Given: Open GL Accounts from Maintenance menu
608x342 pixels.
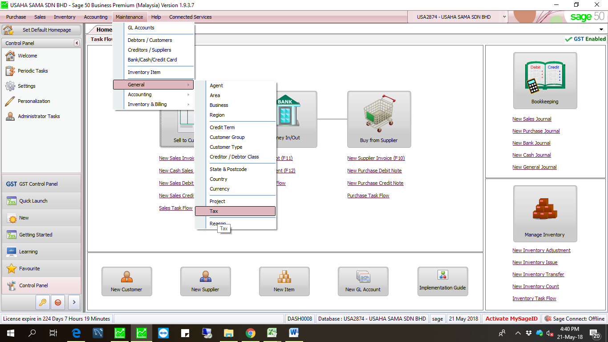Looking at the screenshot, I should (x=154, y=28).
